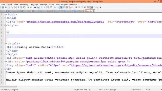Place cursor on empty highlighted line 7
162x91 pixels.
coord(84,36)
